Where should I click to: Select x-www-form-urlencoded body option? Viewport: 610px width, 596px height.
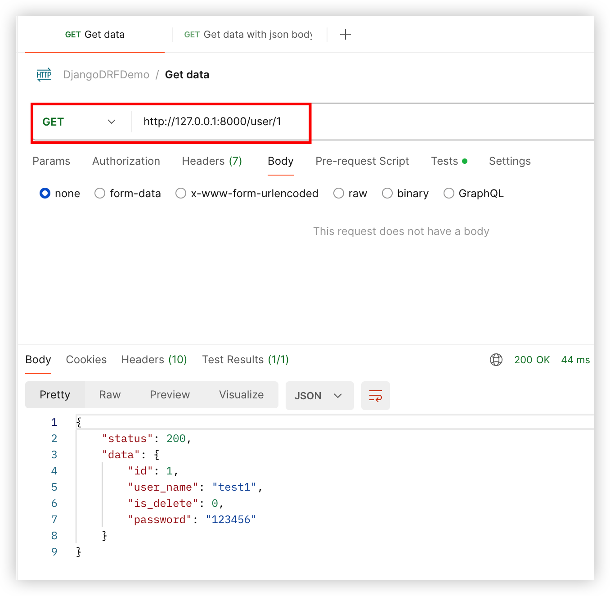pos(181,194)
